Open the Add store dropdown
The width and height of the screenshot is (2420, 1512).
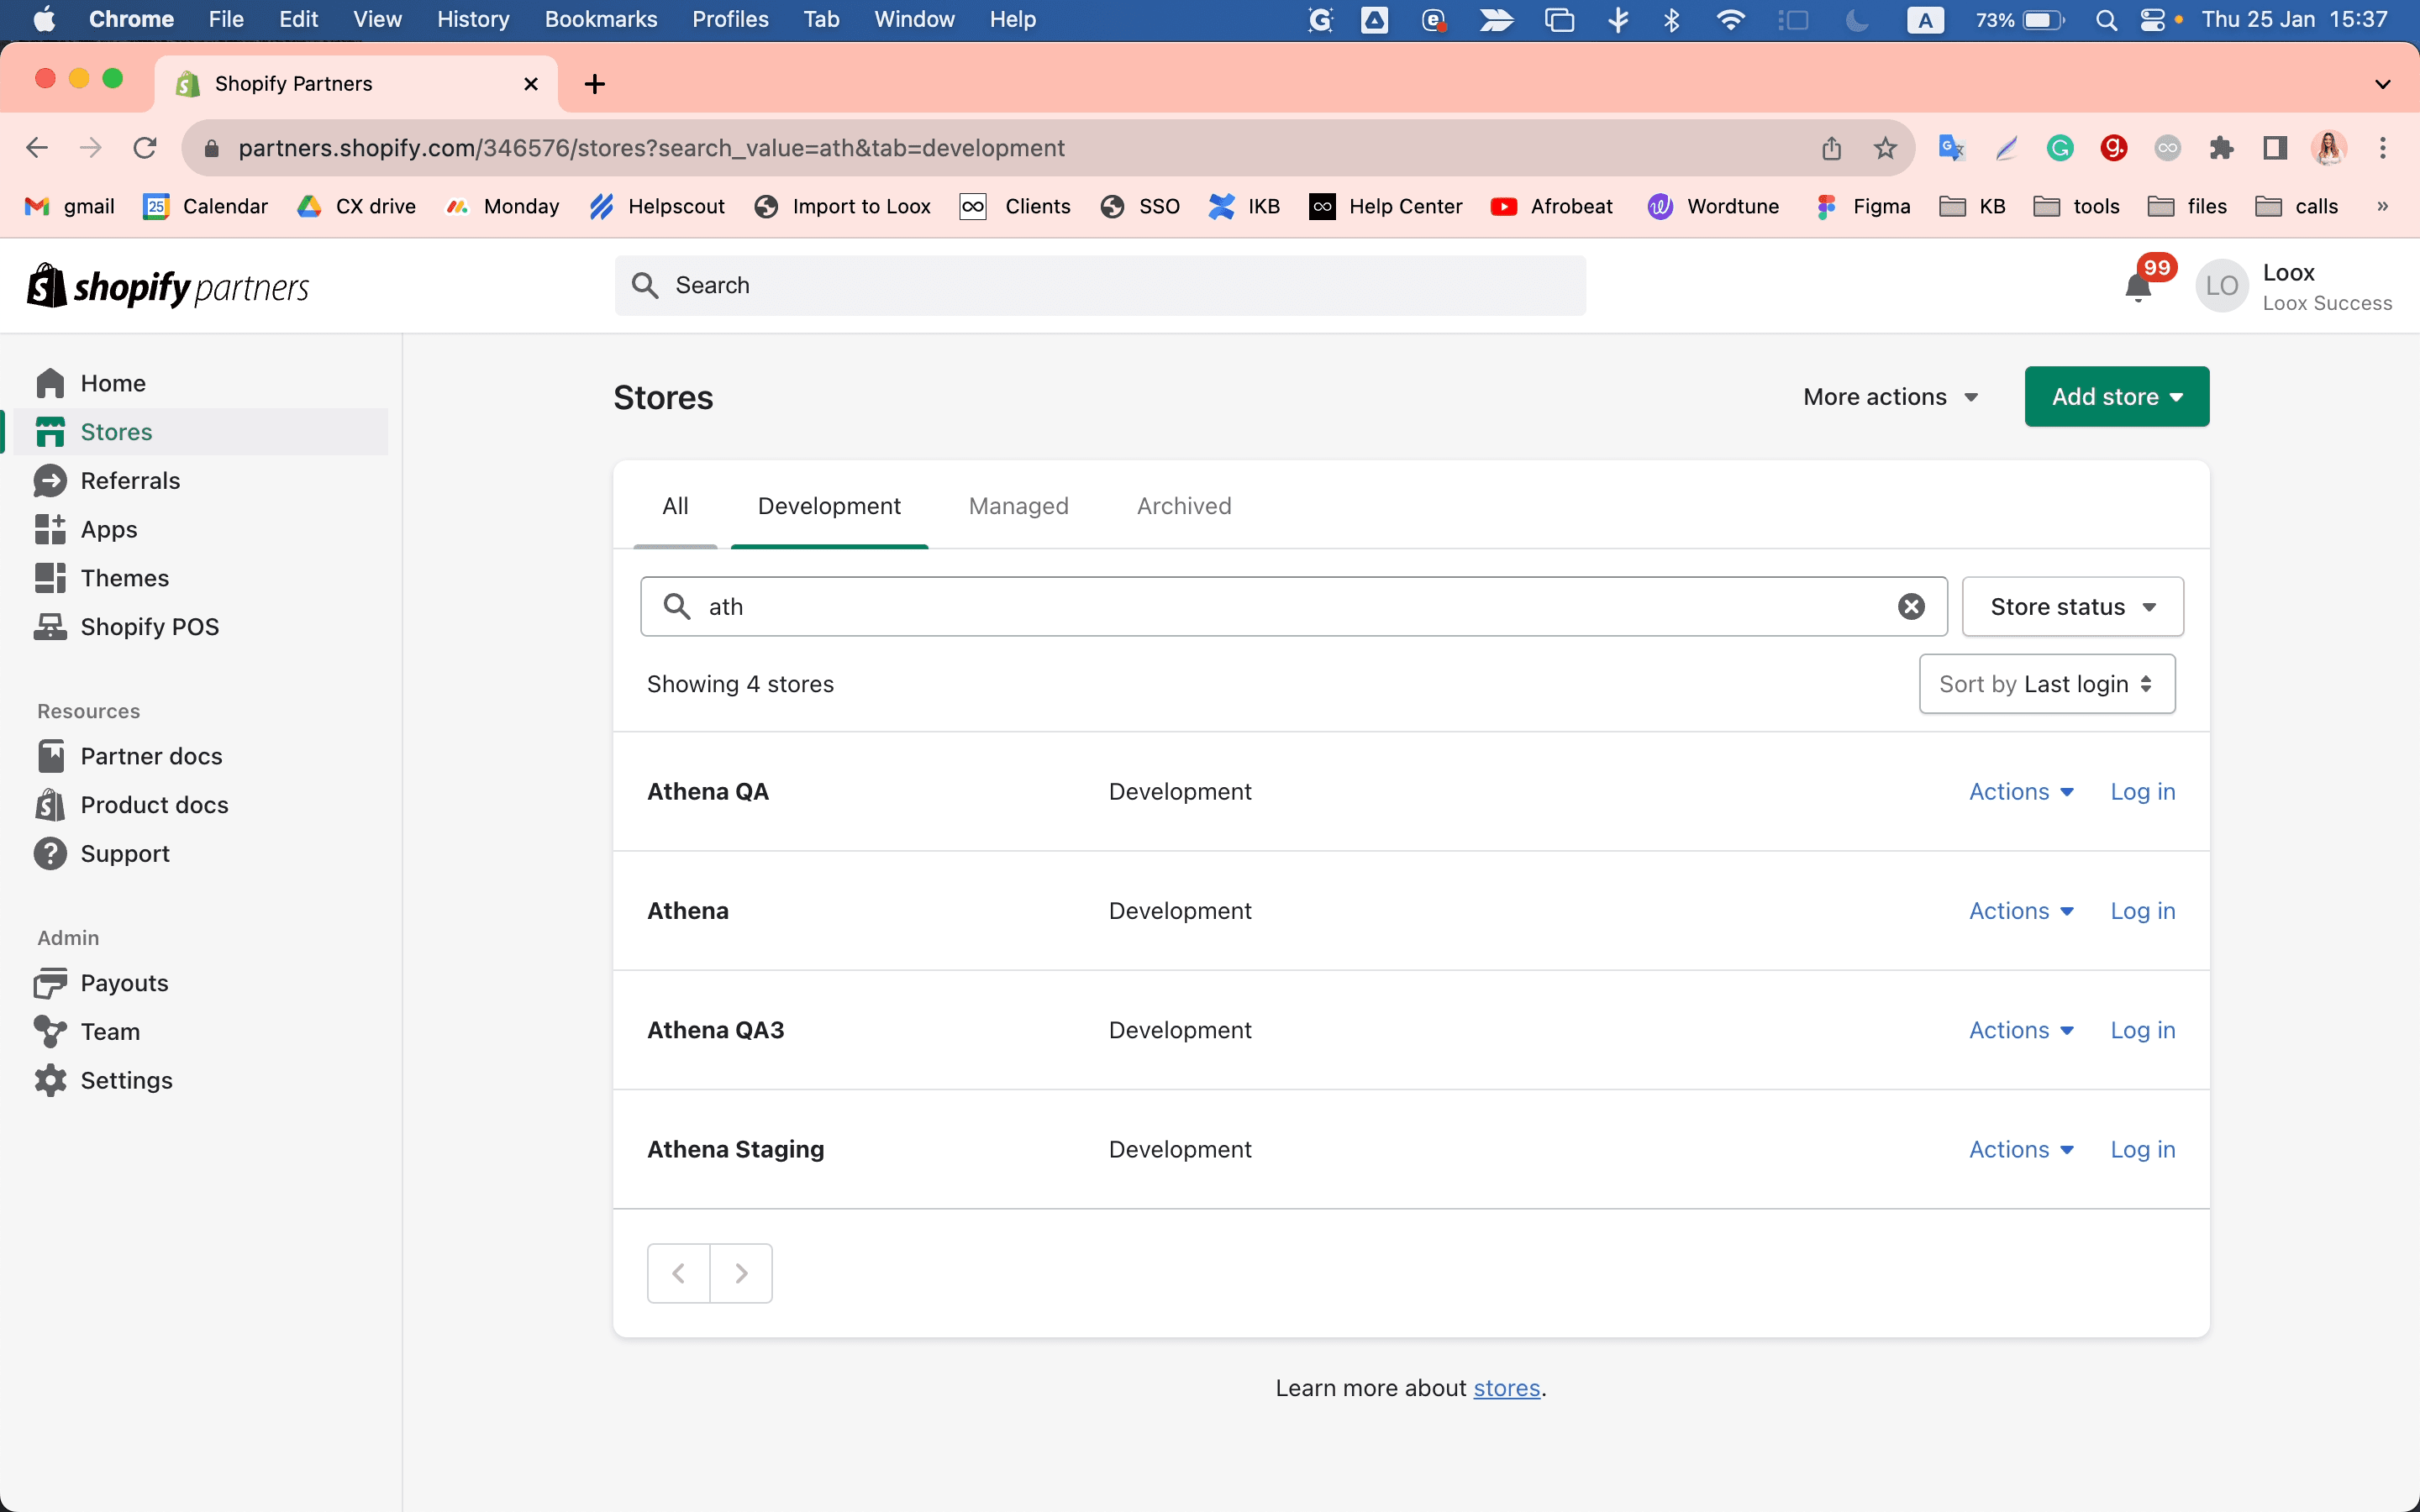[2117, 397]
